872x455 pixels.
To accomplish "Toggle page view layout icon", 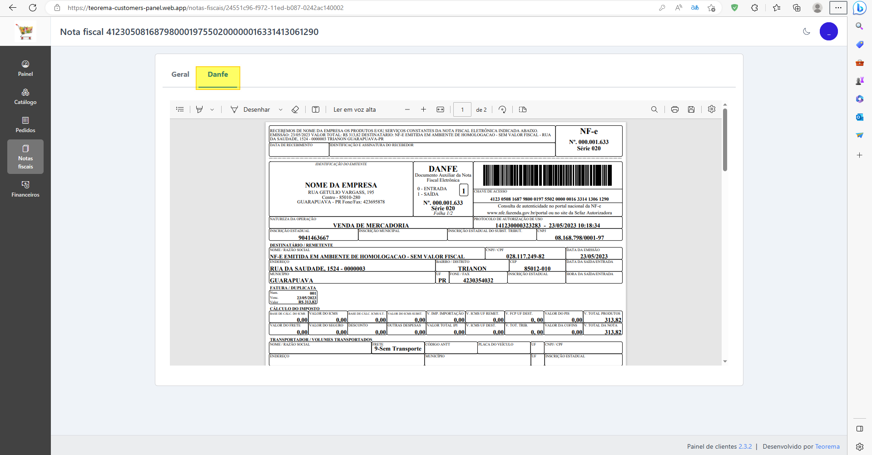I will click(x=523, y=109).
